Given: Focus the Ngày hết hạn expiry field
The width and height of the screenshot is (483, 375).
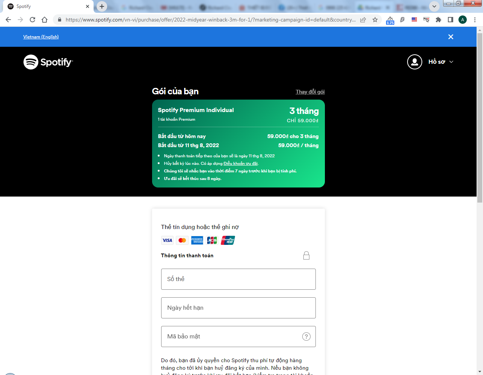Looking at the screenshot, I should (x=238, y=308).
